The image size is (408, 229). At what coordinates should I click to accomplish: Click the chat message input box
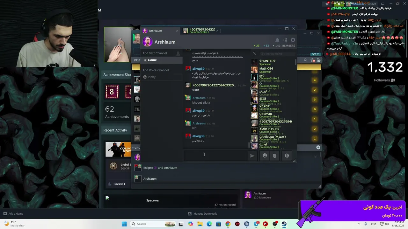click(215, 156)
